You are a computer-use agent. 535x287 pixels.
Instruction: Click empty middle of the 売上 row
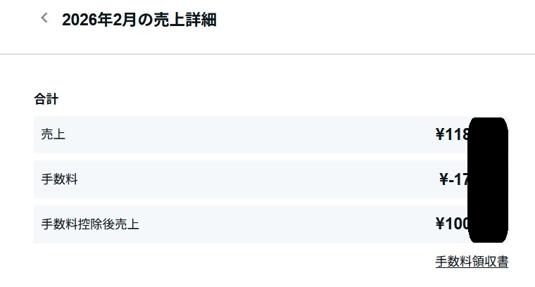(x=246, y=134)
